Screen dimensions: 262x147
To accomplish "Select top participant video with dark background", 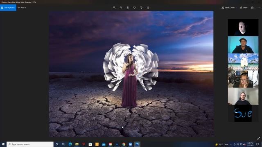I will coord(243,27).
